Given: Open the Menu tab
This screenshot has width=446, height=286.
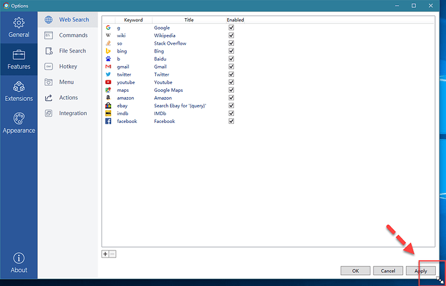Looking at the screenshot, I should 68,82.
